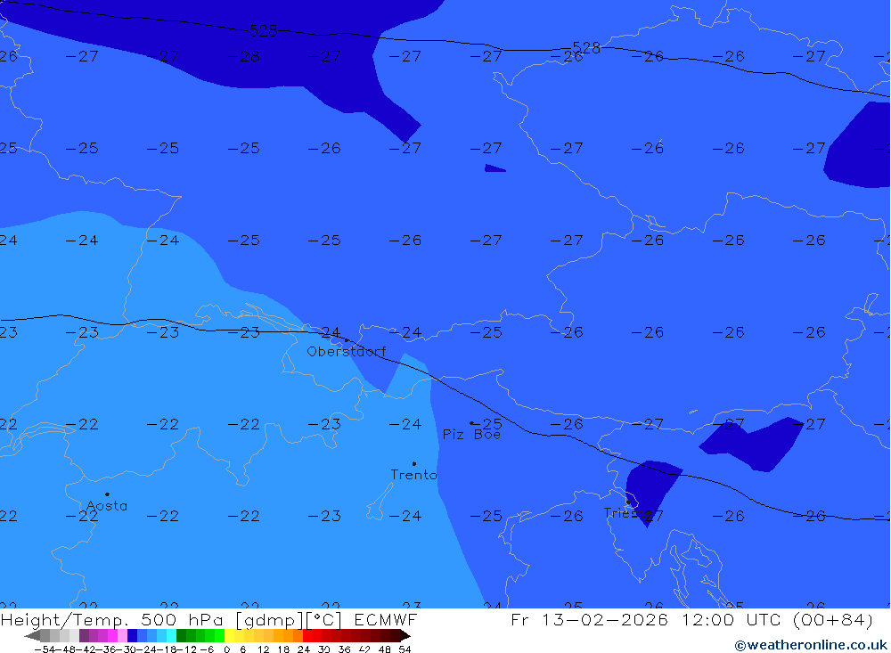Screen dimensions: 891x653
Task: Click the [°C] unit text in title
Action: pos(324,620)
